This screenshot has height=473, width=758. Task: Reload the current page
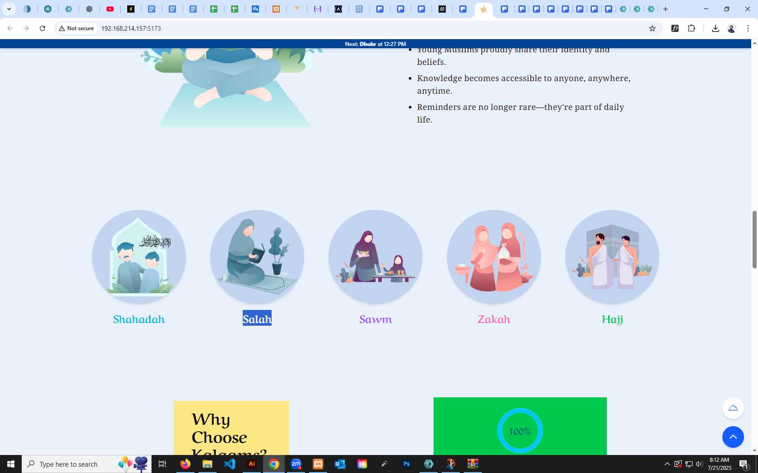click(x=42, y=28)
